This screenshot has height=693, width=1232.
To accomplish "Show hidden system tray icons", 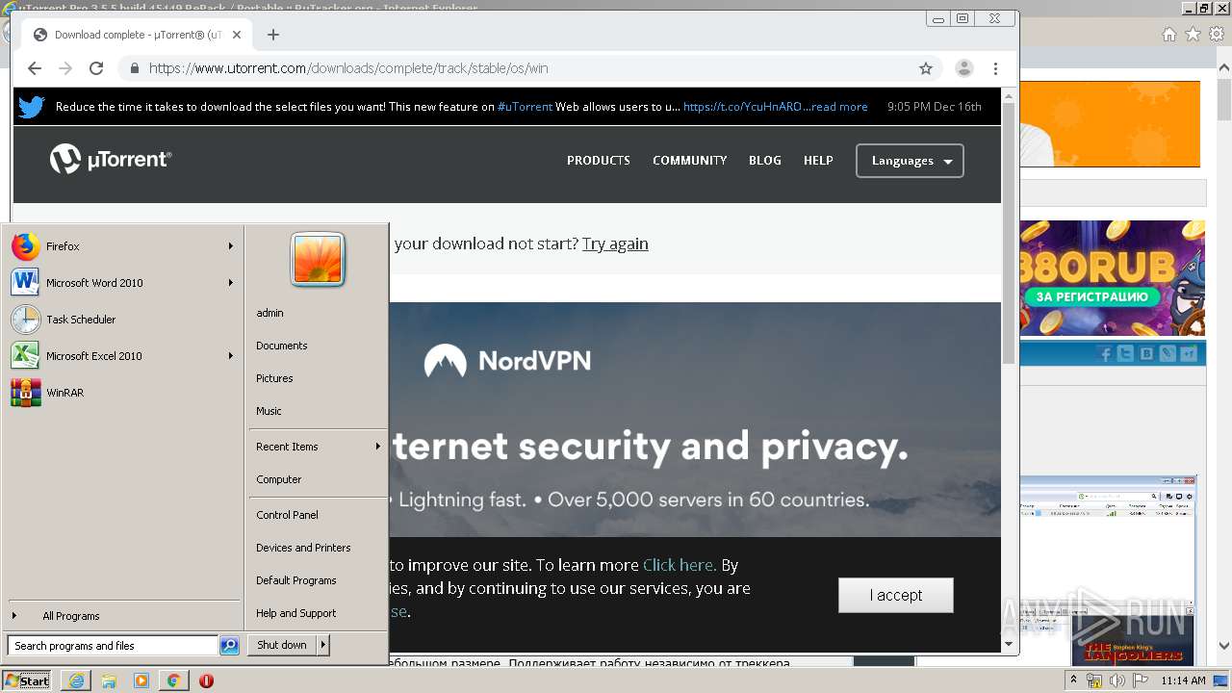I will coord(1073,680).
